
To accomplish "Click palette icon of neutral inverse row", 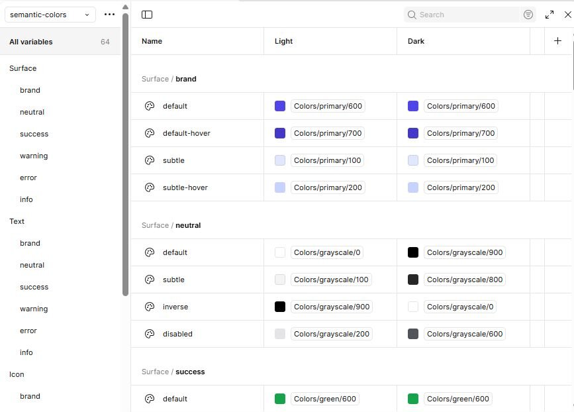I will pos(150,307).
